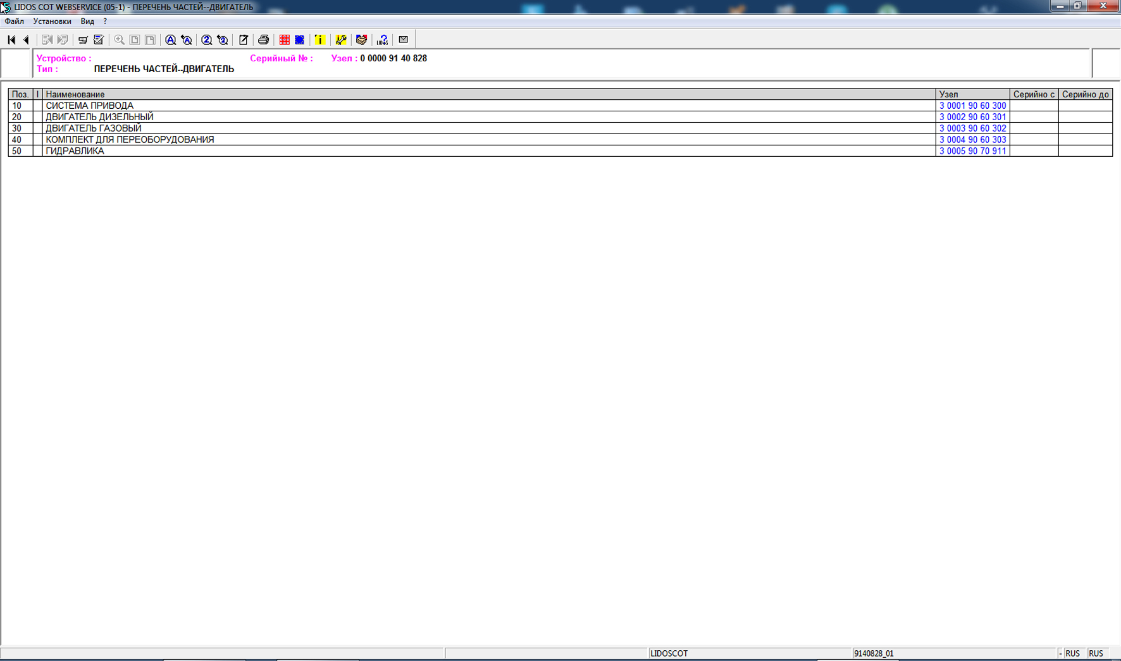This screenshot has width=1121, height=661.
Task: Select the ДВИГАТЕЛЬ ДИЗЕЛЬНЫЙ row
Action: [x=99, y=117]
